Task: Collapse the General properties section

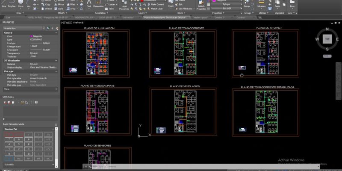Action: 56,32
